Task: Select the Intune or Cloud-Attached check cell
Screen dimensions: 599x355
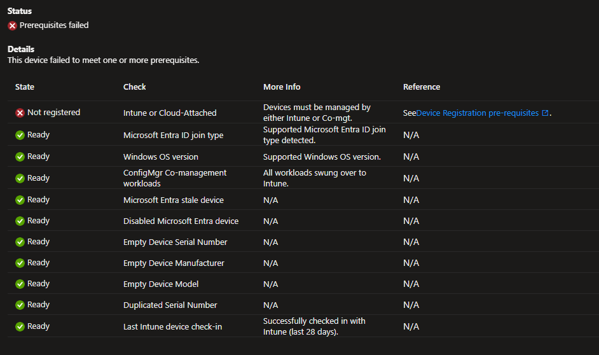Action: pos(170,113)
